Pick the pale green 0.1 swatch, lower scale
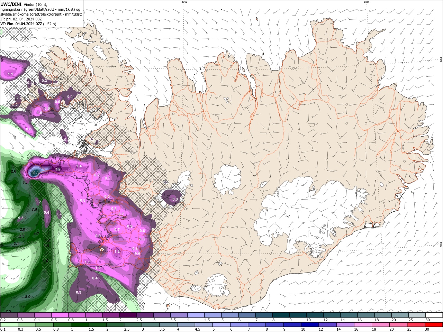 click(9, 325)
